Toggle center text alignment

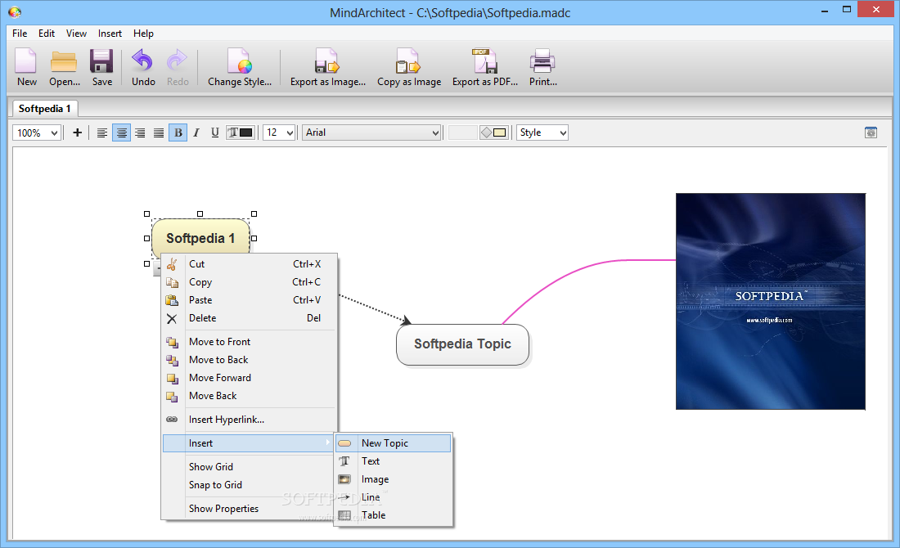(x=121, y=133)
